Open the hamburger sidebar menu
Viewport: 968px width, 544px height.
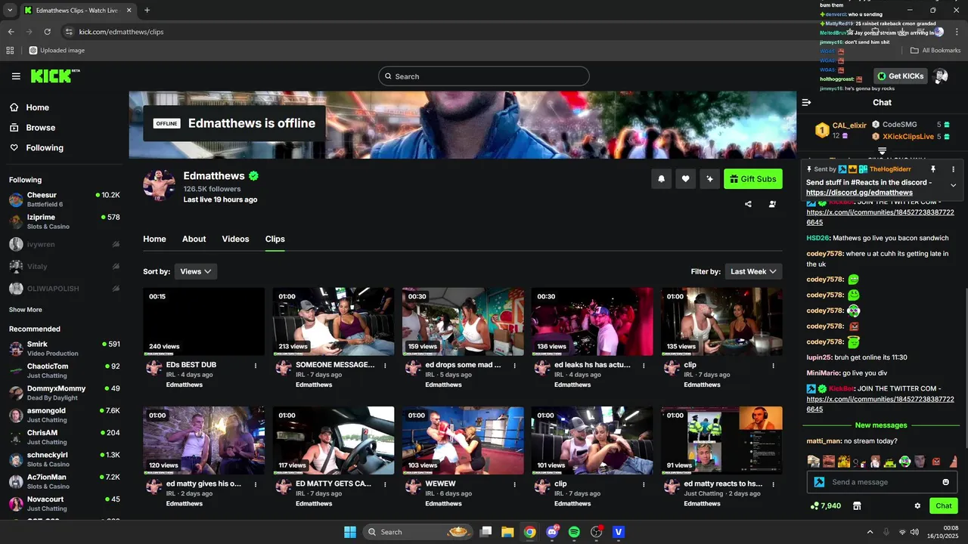pyautogui.click(x=16, y=76)
